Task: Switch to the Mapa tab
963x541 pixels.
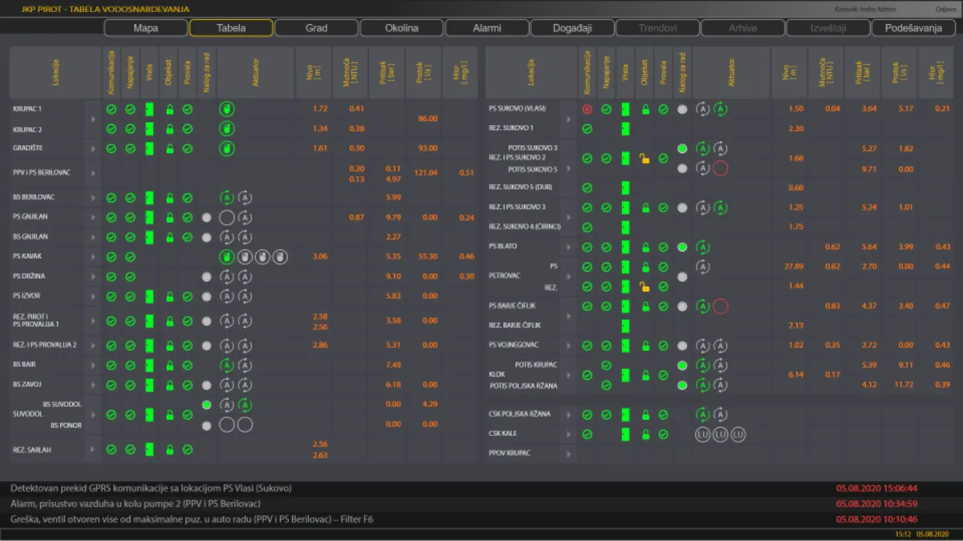Action: pos(145,28)
